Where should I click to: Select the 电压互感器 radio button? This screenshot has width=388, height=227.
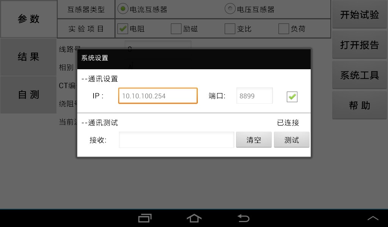tap(230, 9)
